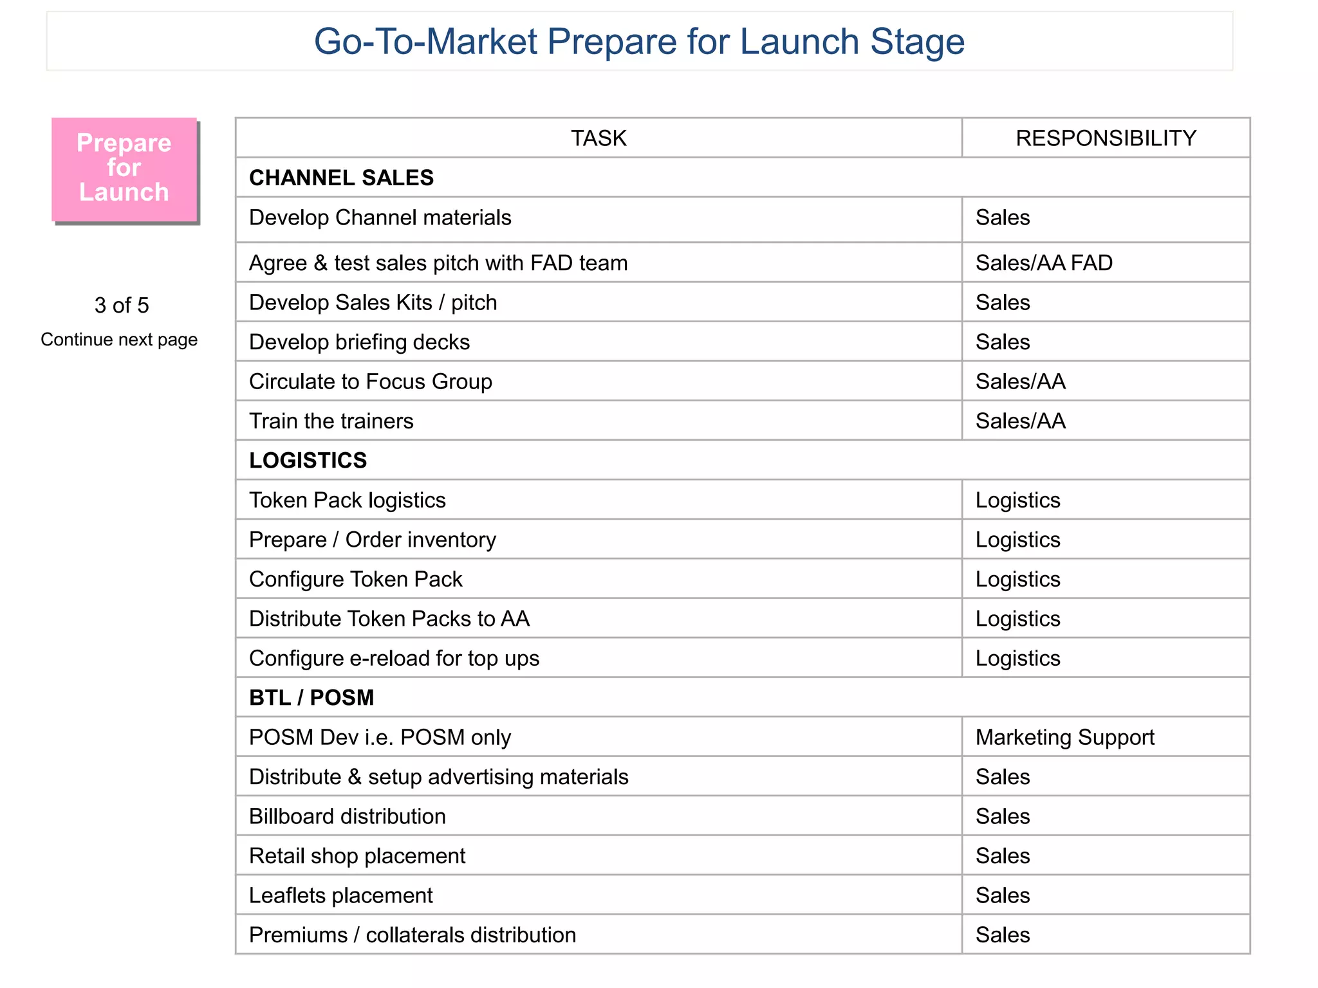Select Agree & test sales pitch task

click(438, 262)
